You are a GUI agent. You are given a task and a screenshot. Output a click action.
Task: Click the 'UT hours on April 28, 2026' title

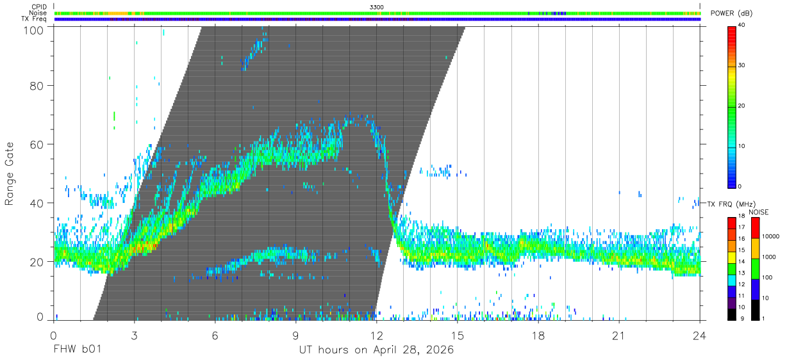click(376, 350)
